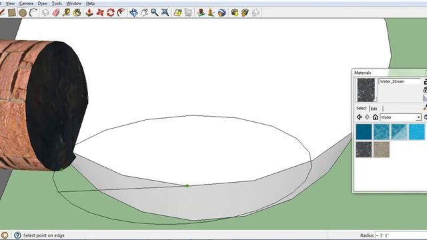Click the Preview in Google Earth icon
The height and width of the screenshot is (240, 427).
click(x=222, y=13)
